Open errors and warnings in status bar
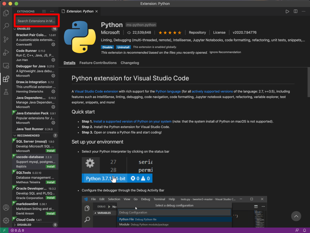 (17, 230)
